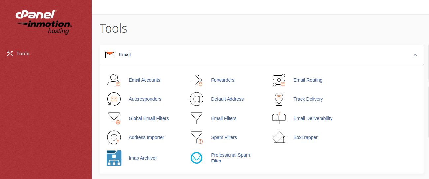Click the BoxTrapper icon
Screen dimensions: 429x179
click(279, 137)
